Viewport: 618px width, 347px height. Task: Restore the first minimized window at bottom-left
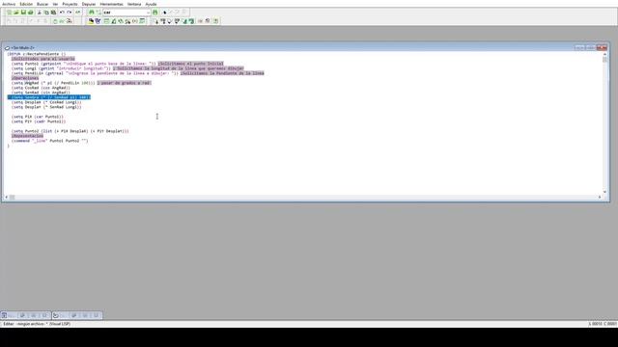pos(22,315)
